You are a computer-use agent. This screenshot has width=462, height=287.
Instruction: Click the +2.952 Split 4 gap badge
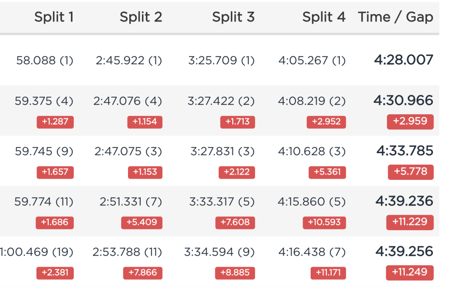pyautogui.click(x=326, y=122)
